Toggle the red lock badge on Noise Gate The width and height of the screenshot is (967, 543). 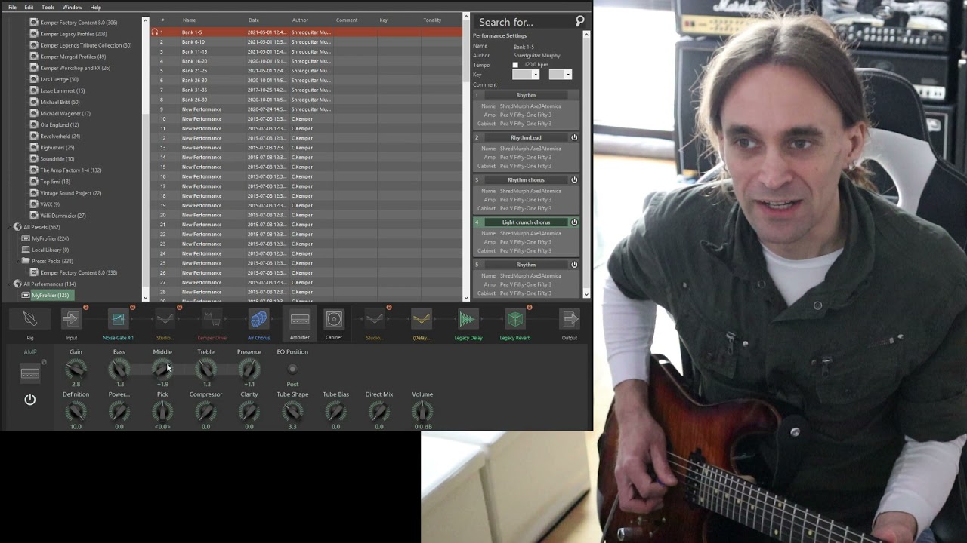[x=132, y=308]
